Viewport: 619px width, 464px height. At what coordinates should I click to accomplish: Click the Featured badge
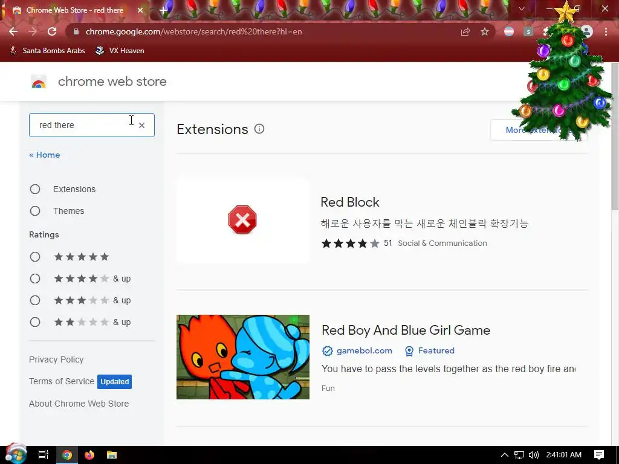click(x=430, y=350)
